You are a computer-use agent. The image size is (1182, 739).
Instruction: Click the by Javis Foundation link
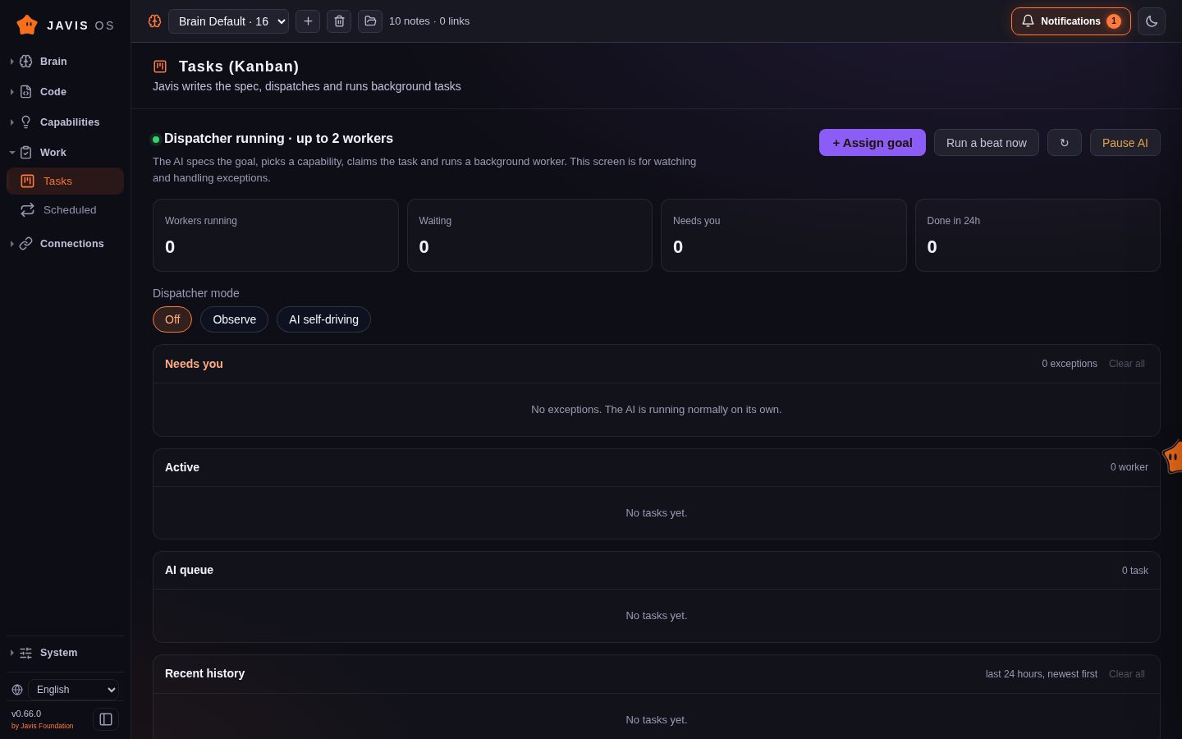point(43,726)
